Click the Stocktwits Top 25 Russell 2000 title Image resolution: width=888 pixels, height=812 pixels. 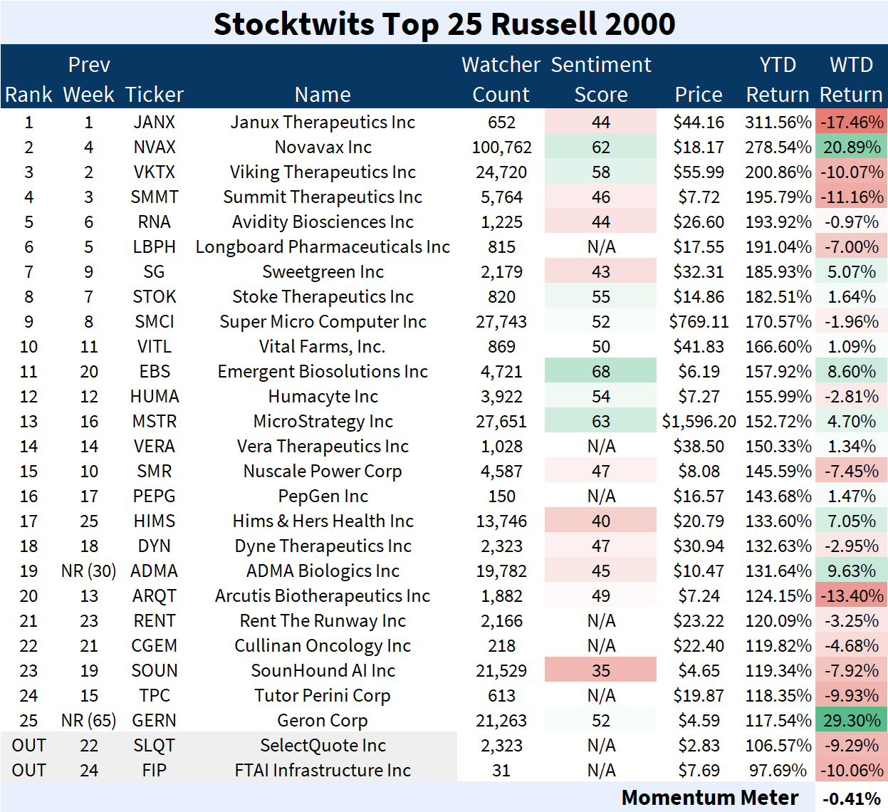point(444,24)
